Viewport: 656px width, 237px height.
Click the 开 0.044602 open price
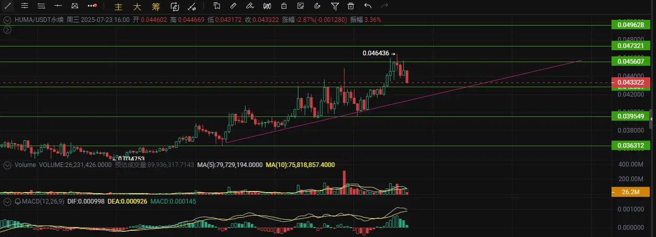point(150,19)
